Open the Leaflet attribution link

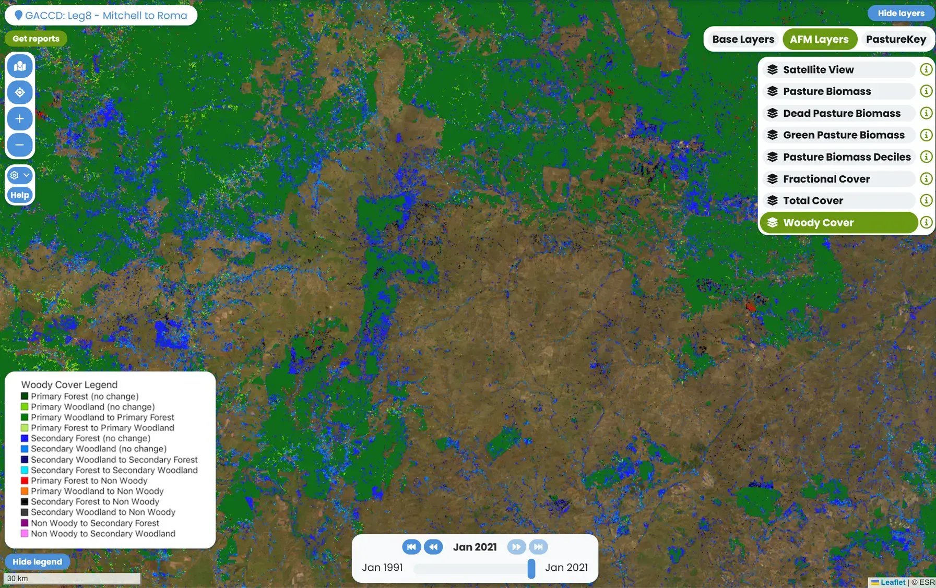coord(892,582)
